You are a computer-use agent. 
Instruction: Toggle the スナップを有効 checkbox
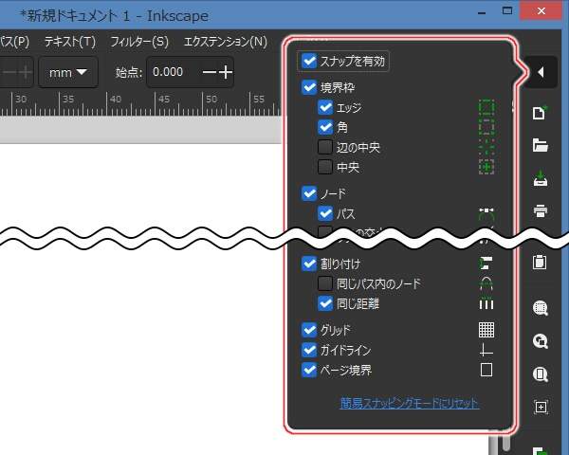(x=309, y=61)
